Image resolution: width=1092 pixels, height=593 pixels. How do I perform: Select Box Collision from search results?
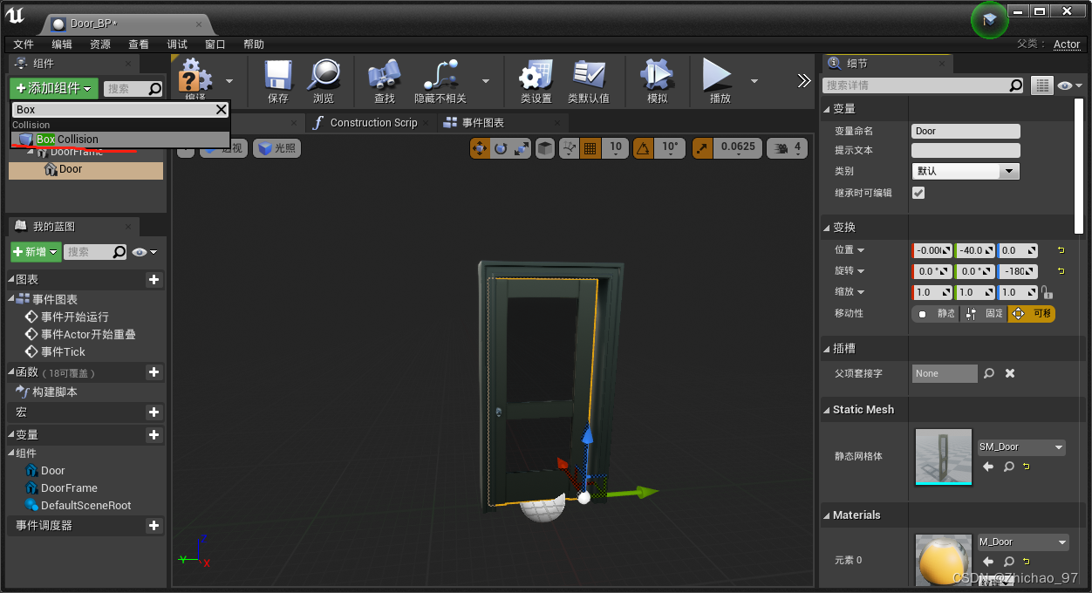pyautogui.click(x=67, y=140)
